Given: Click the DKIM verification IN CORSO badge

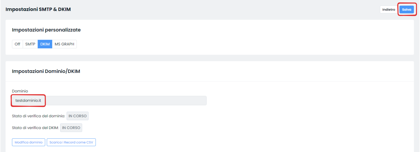Looking at the screenshot, I should 71,128.
